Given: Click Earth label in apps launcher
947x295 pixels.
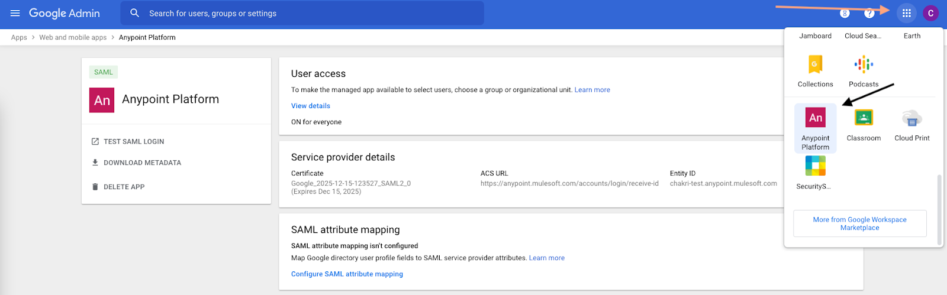Looking at the screenshot, I should [x=912, y=36].
